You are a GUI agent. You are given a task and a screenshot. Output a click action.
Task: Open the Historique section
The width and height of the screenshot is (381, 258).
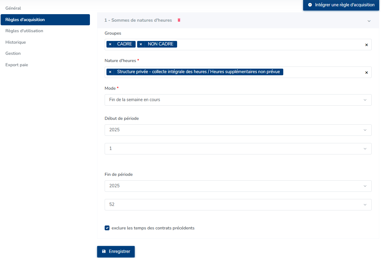16,42
